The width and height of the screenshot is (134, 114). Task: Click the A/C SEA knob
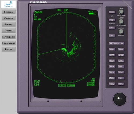pos(121,22)
